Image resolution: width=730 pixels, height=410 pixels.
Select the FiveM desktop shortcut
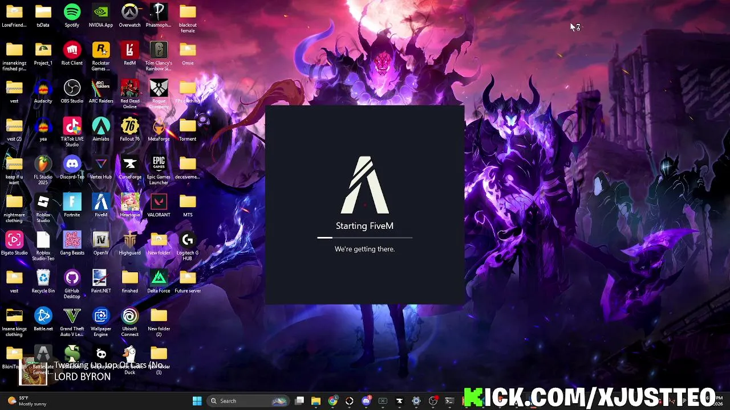[101, 206]
